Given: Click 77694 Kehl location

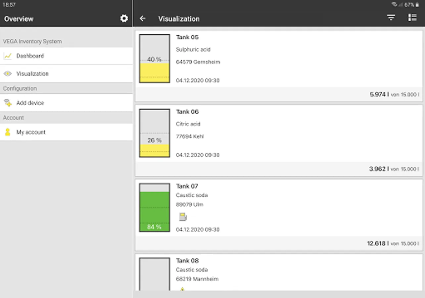Looking at the screenshot, I should (190, 136).
